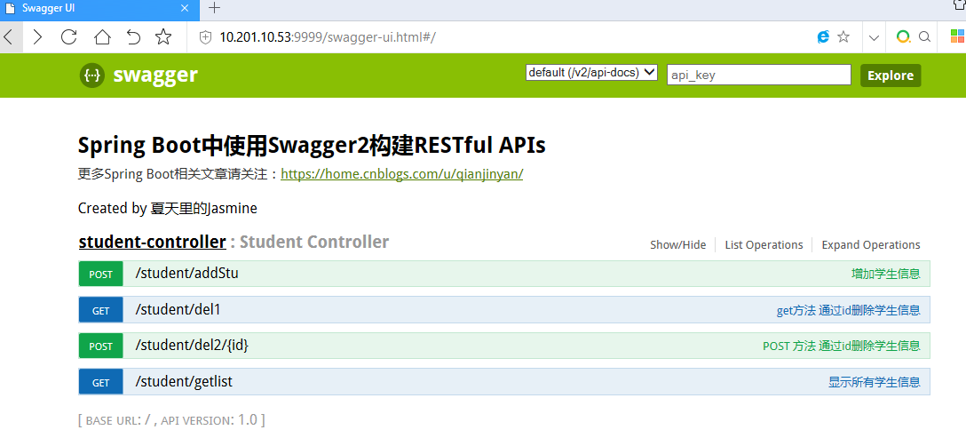Expand the /student/del2/{id} path
Viewport: 966px width, 430px height.
click(x=192, y=346)
